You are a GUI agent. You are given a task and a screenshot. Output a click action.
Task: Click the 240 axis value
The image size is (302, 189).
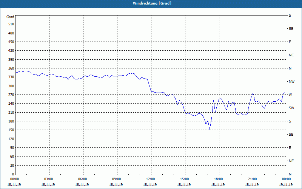[x=11, y=104]
